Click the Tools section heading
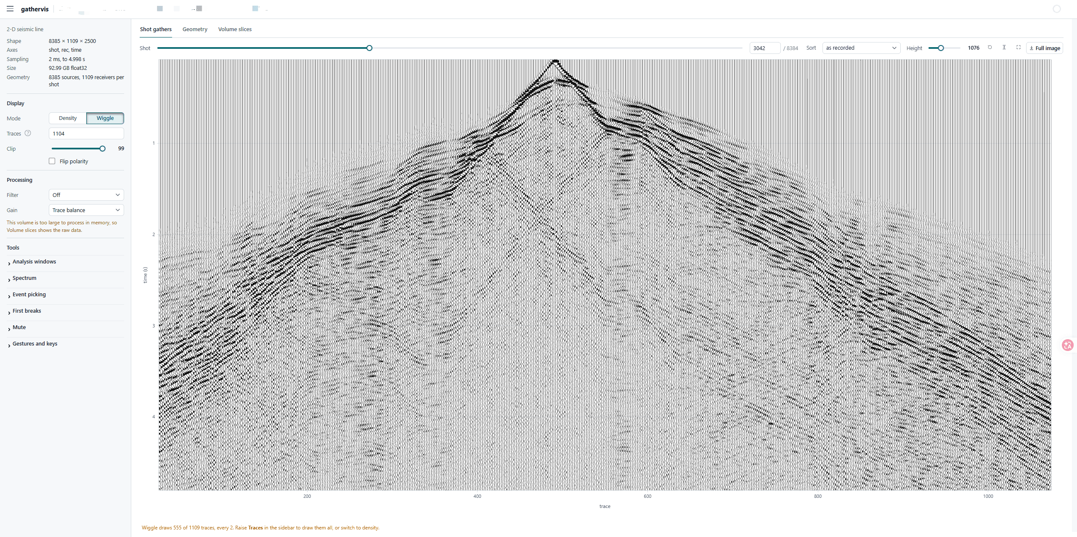1077x537 pixels. tap(13, 248)
